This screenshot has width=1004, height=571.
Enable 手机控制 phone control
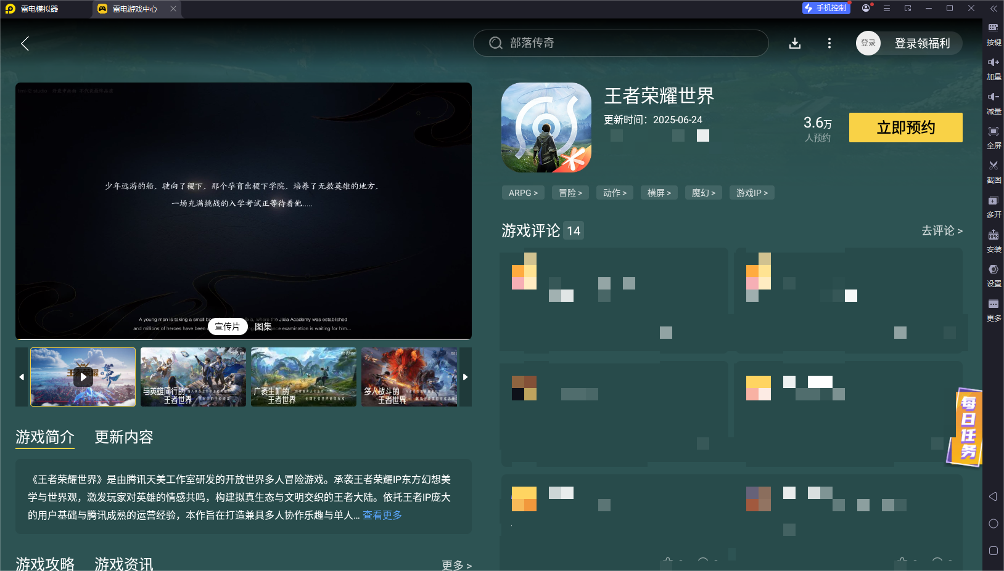826,8
